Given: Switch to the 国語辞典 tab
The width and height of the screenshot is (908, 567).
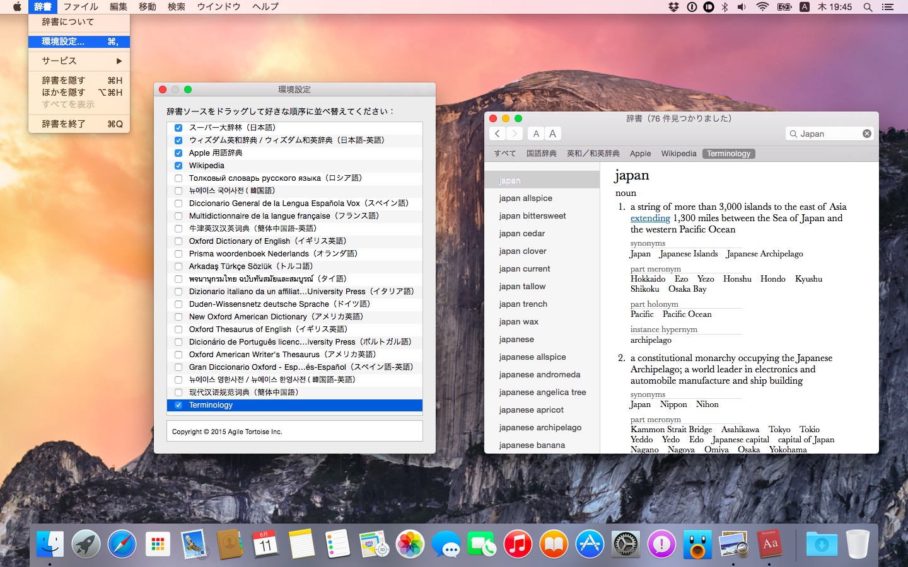Looking at the screenshot, I should 541,154.
